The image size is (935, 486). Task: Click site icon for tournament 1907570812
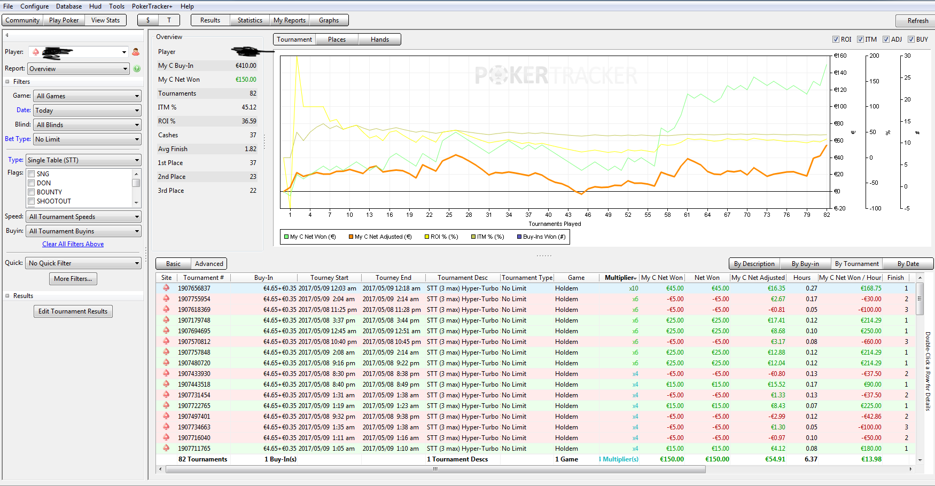pos(166,341)
